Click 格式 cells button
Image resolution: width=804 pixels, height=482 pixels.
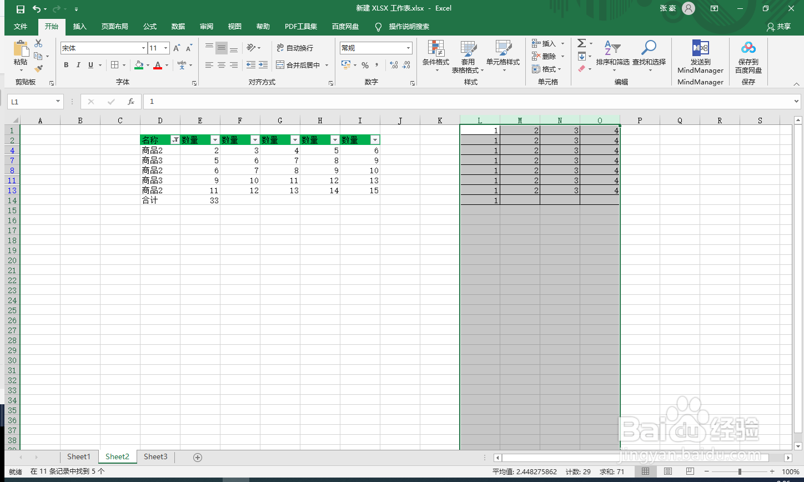click(547, 69)
